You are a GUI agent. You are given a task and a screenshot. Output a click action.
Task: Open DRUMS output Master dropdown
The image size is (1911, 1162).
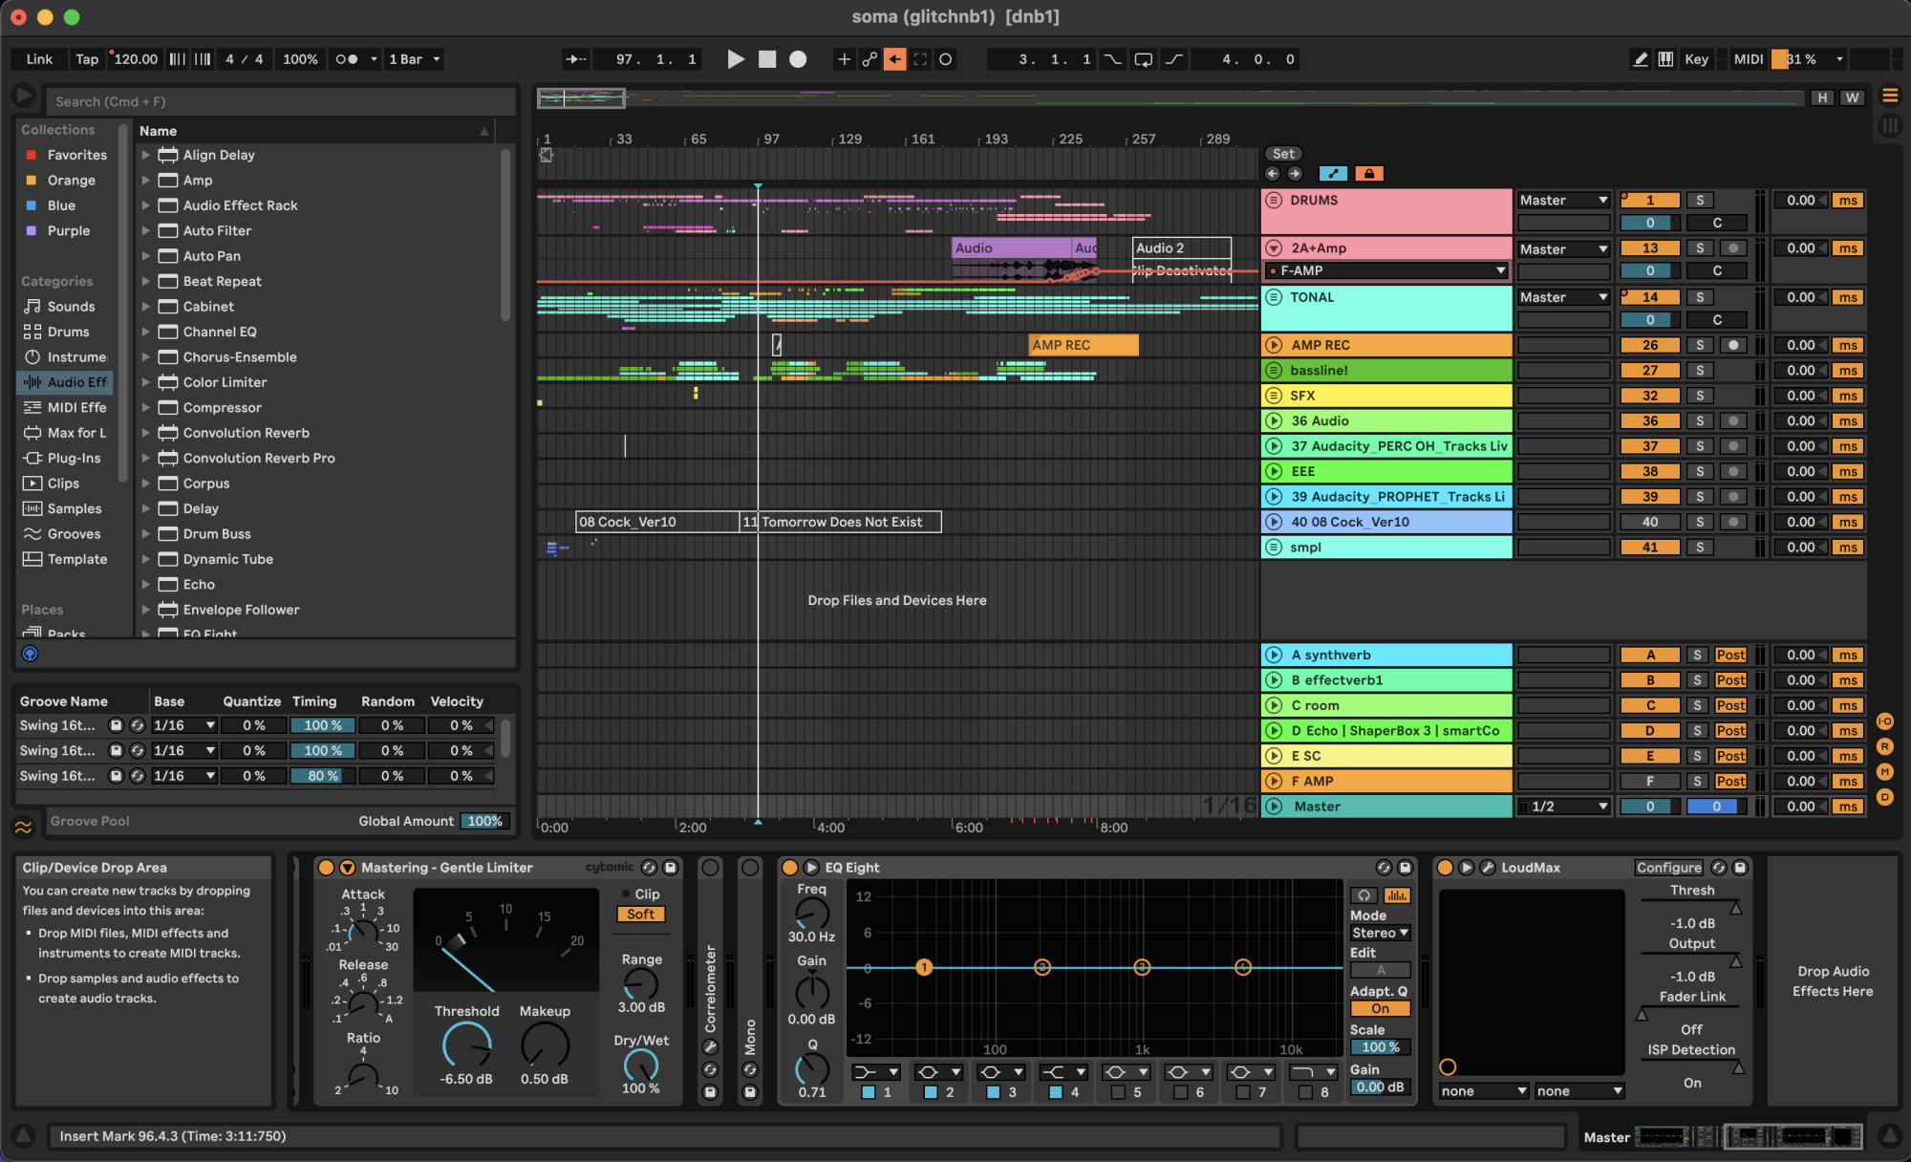click(1564, 201)
